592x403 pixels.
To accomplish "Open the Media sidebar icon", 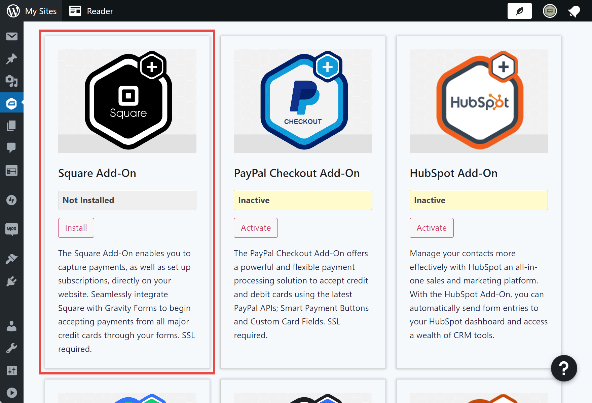I will pos(12,81).
